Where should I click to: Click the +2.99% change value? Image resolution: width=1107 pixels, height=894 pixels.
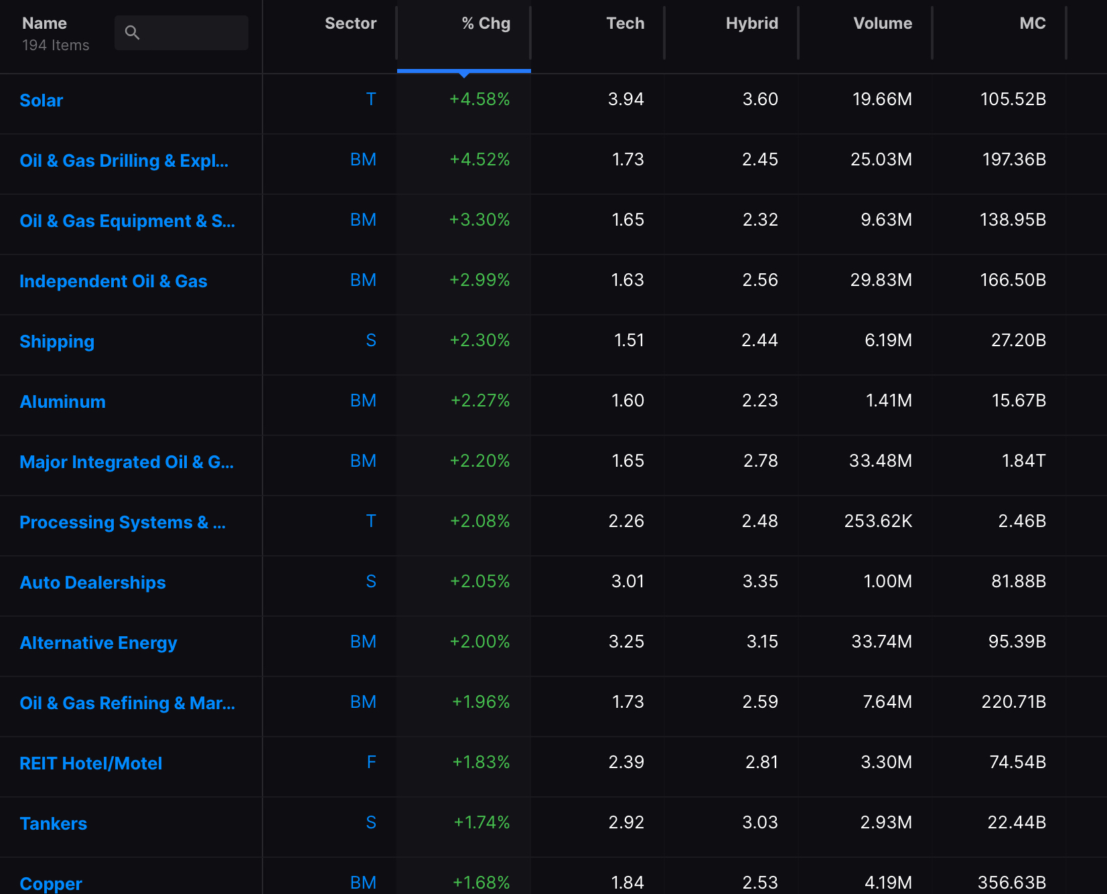click(479, 280)
